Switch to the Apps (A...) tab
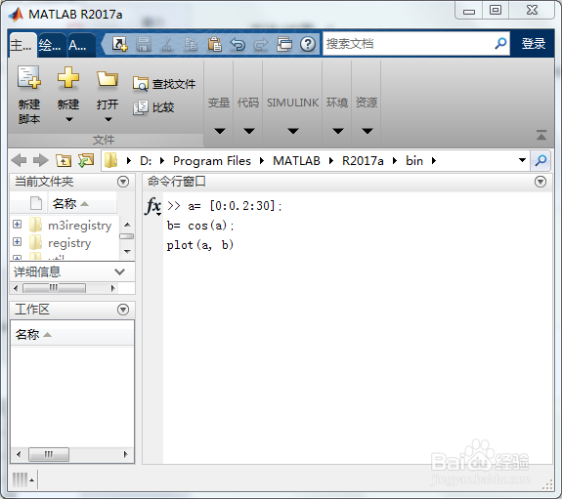 [x=81, y=45]
